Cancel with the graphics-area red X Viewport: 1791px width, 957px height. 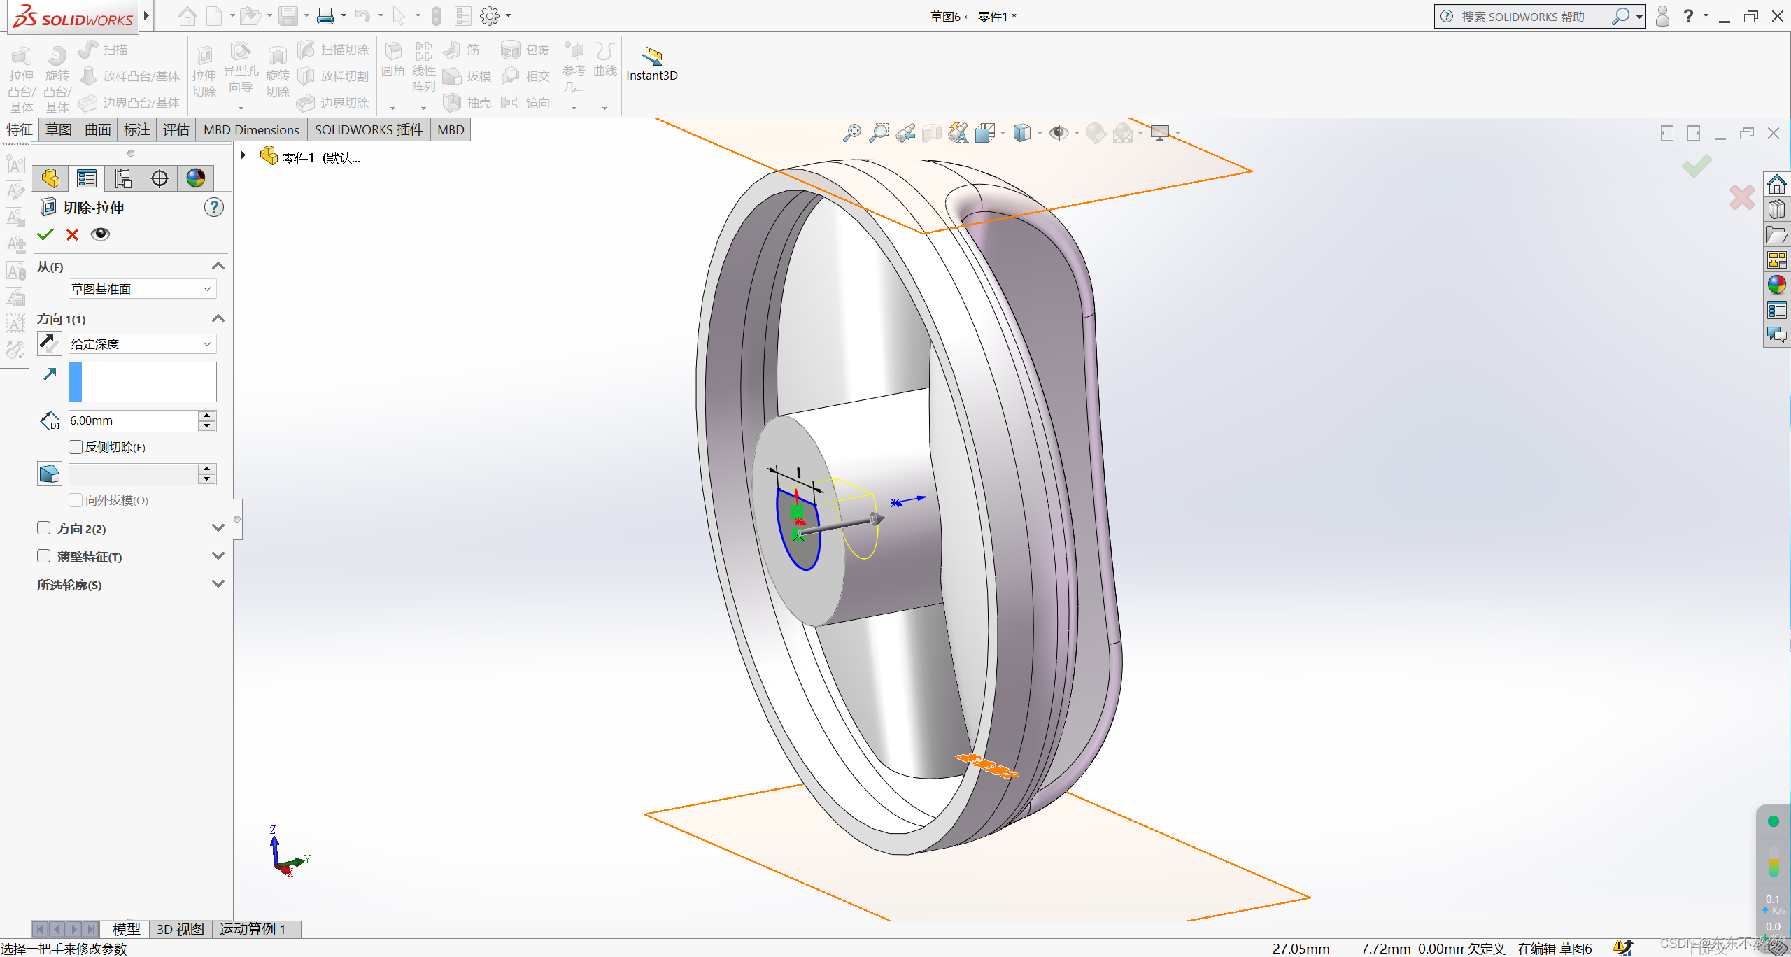[x=1742, y=197]
